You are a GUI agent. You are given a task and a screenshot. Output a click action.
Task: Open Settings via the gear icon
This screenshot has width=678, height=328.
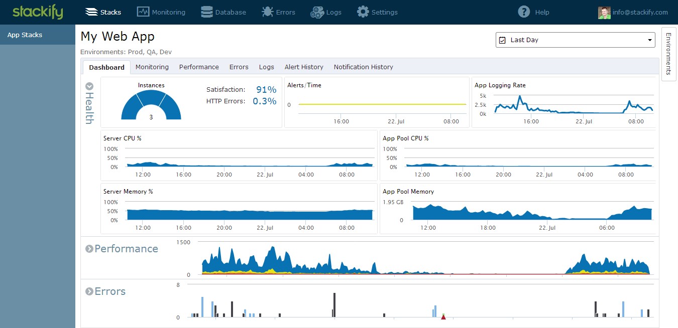[363, 12]
